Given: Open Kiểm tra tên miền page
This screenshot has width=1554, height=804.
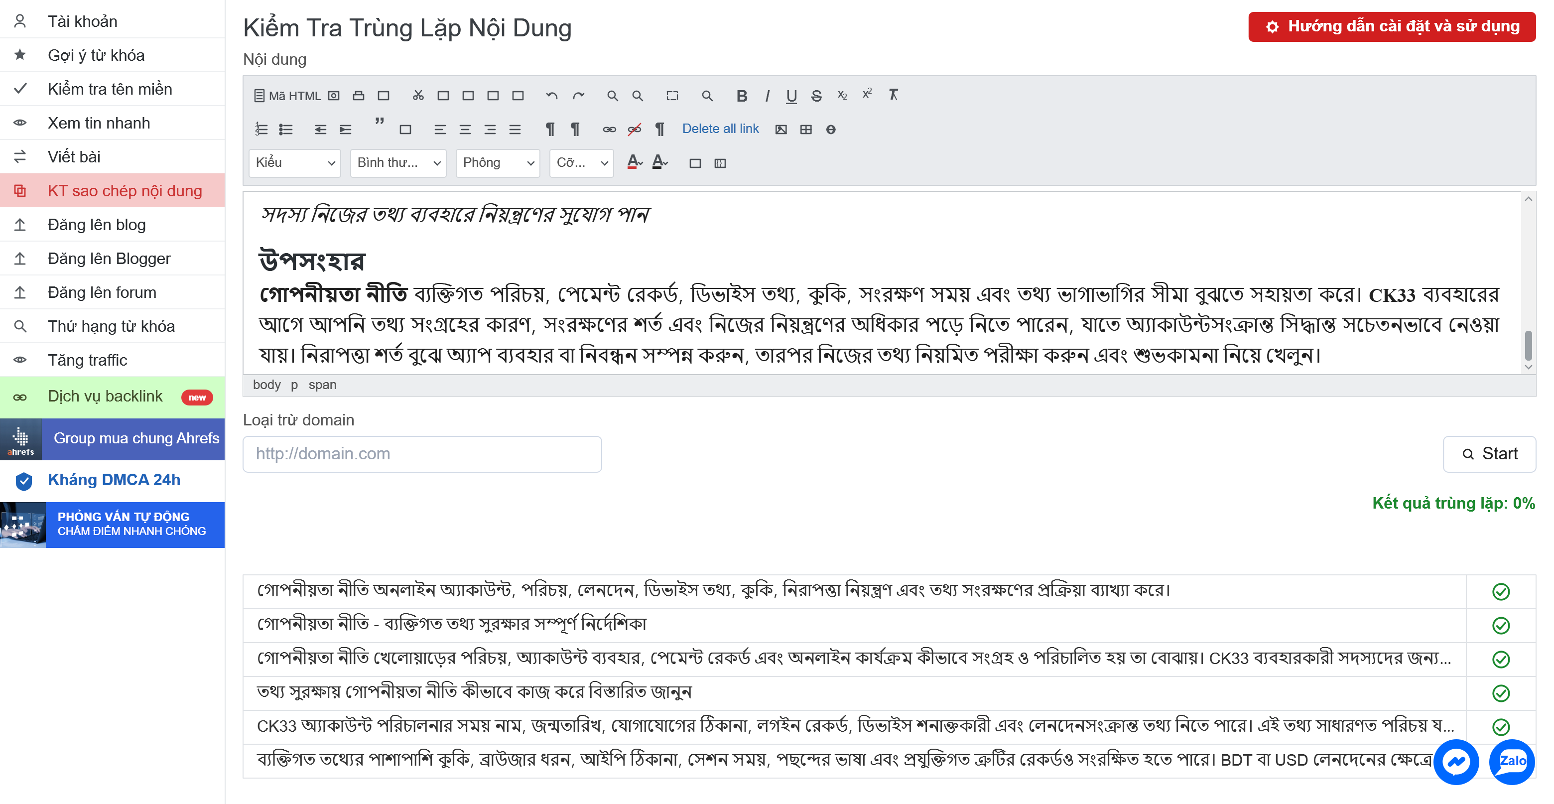Looking at the screenshot, I should 112,89.
